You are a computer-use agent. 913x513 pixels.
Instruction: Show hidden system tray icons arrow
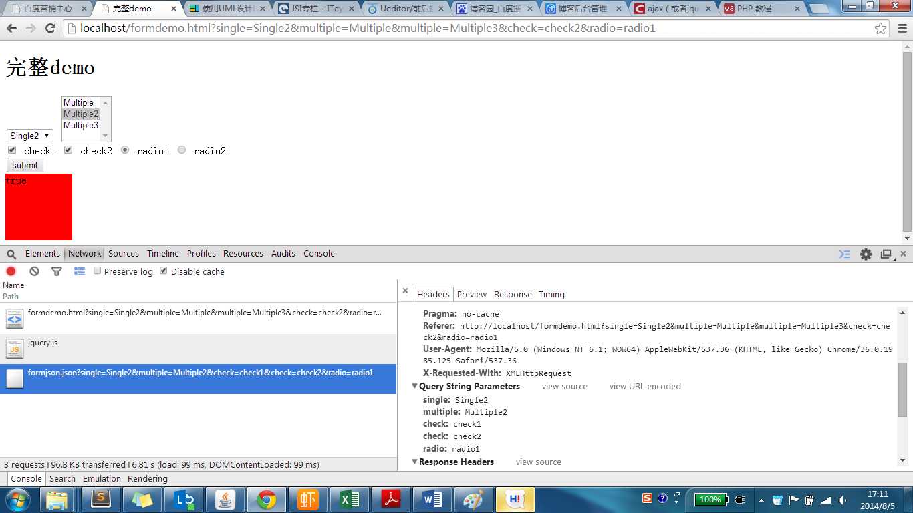coord(761,500)
